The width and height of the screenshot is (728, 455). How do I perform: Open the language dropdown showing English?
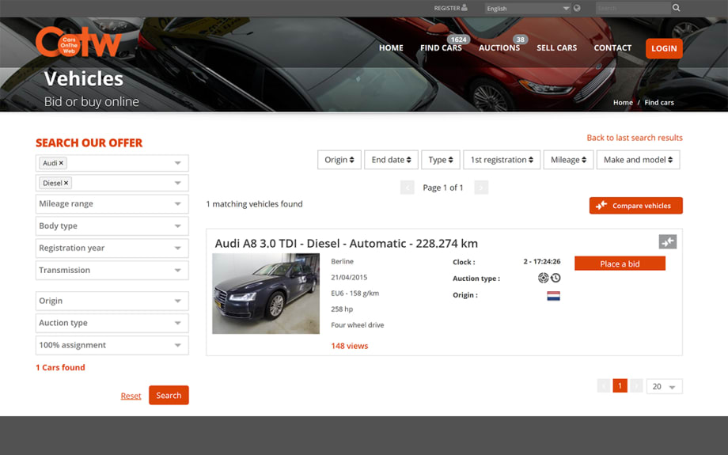click(x=528, y=9)
